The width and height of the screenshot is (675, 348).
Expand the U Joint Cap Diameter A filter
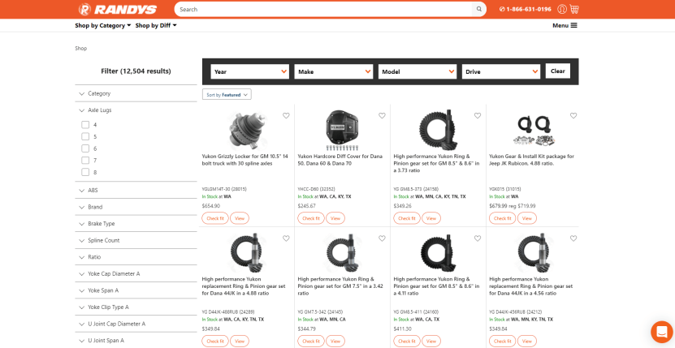[x=136, y=324]
